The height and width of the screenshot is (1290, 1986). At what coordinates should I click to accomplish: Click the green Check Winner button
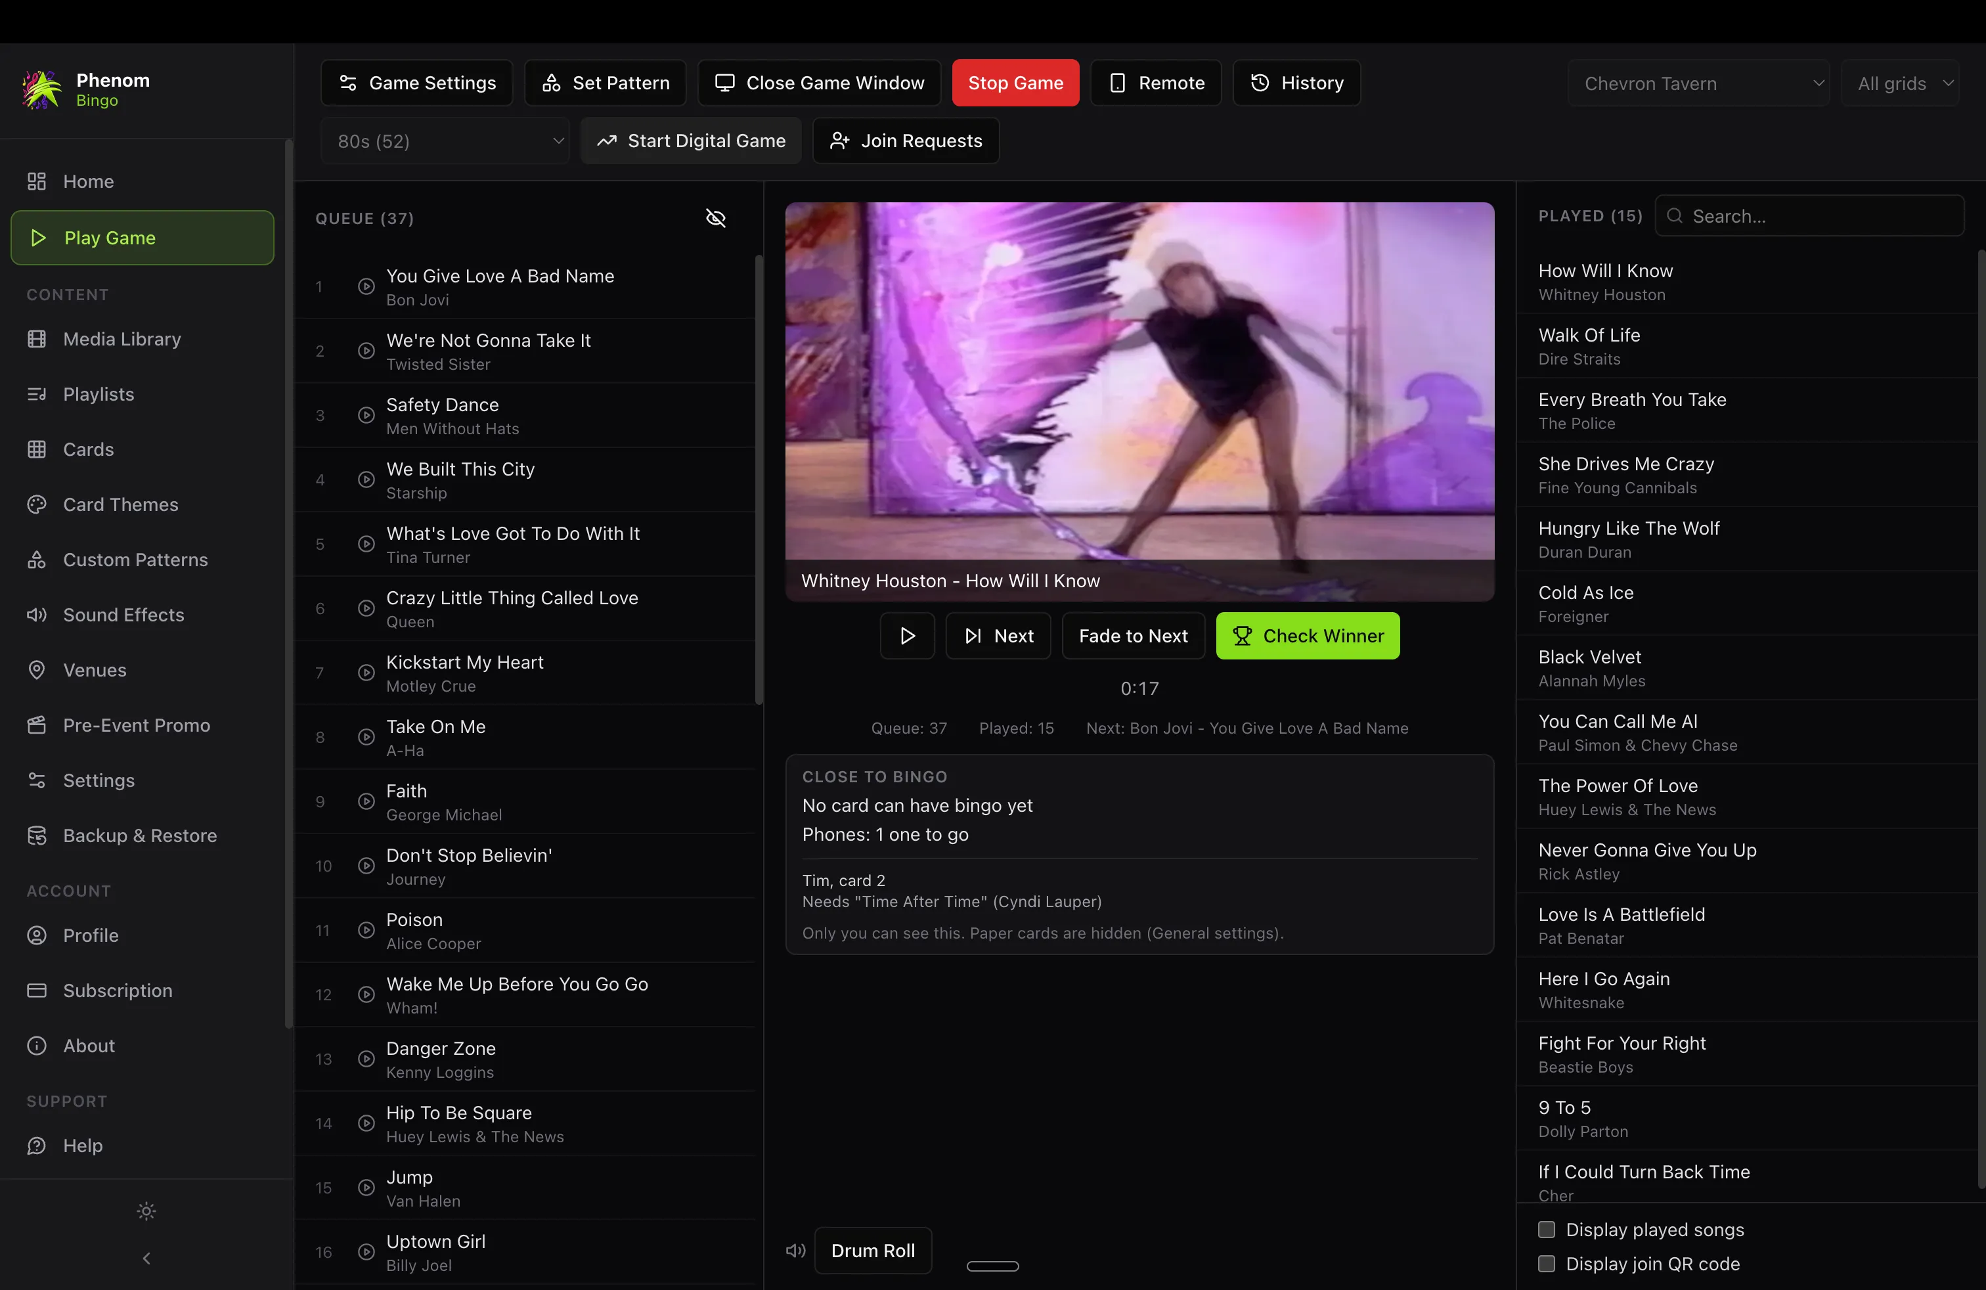[1308, 636]
